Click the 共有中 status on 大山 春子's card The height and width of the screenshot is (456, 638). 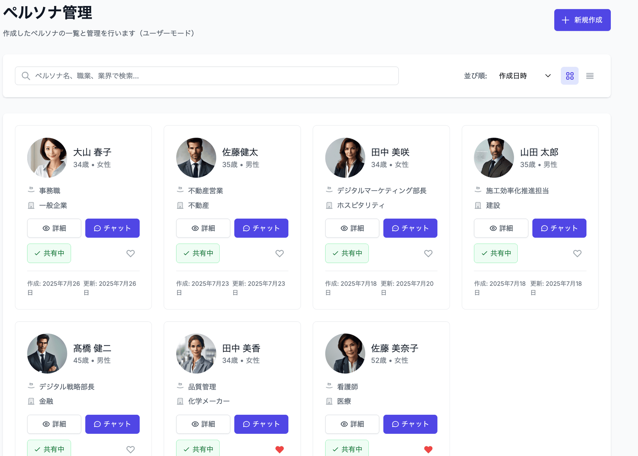tap(49, 253)
